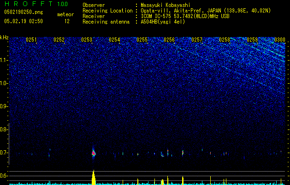
Task: Click frequency axis value 0.8
Action: pyautogui.click(x=4, y=129)
